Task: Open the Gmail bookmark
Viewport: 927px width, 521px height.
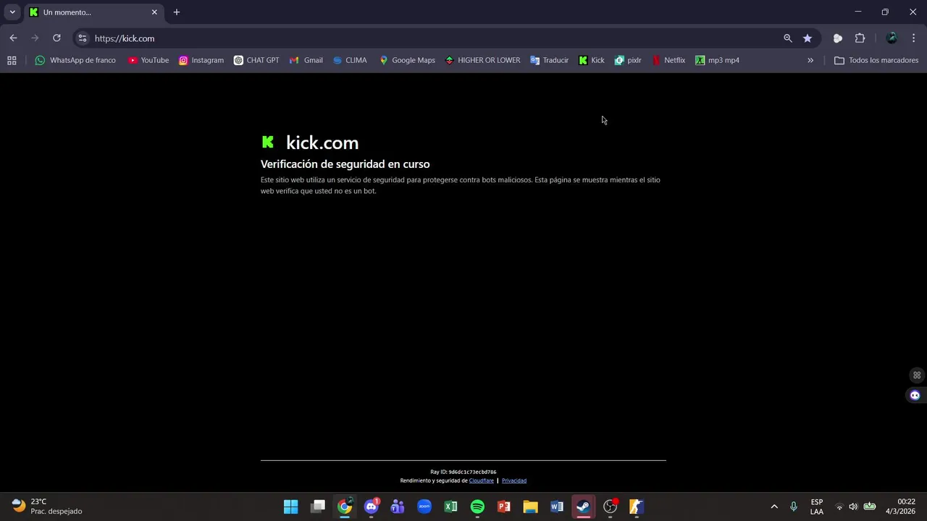Action: click(x=306, y=60)
